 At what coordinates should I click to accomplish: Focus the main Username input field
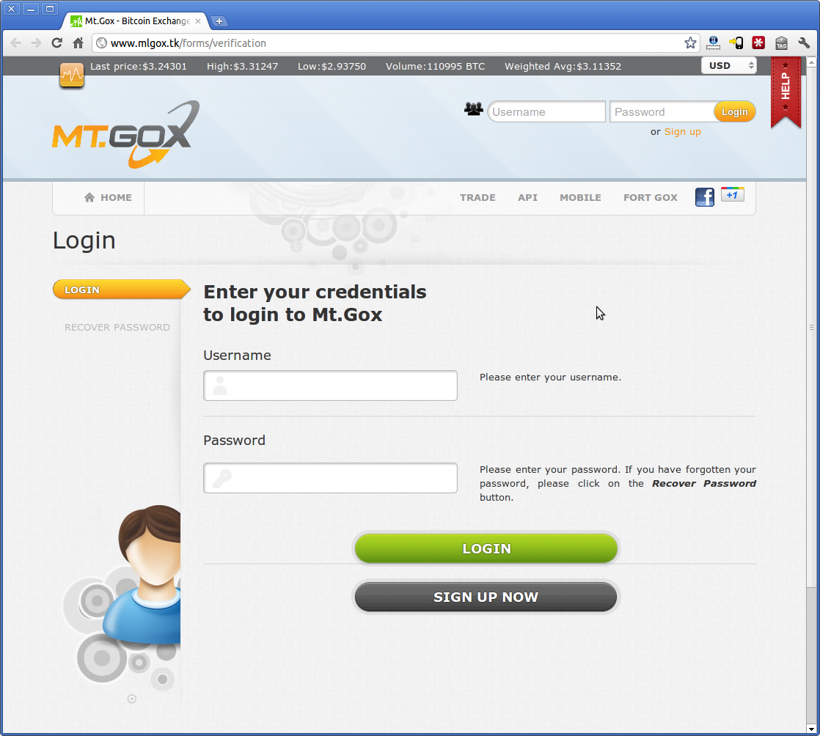coord(330,386)
